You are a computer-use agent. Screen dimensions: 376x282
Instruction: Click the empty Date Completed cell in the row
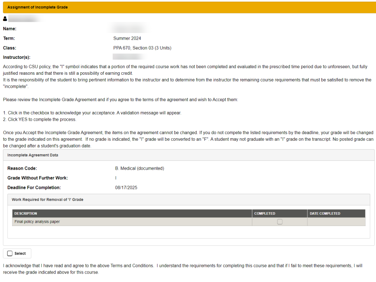[336, 222]
